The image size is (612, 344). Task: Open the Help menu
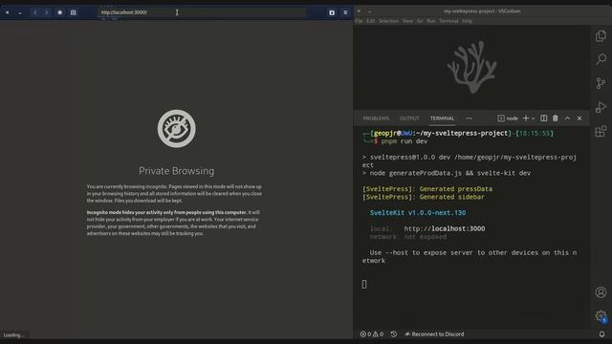point(468,21)
